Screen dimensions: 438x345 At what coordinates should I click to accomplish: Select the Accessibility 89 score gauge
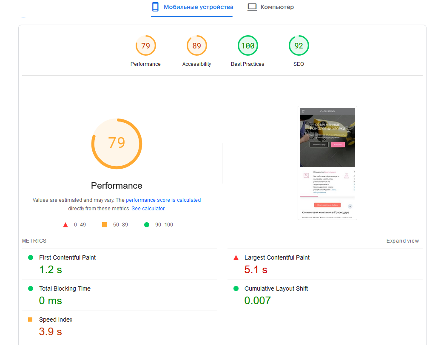(x=196, y=51)
